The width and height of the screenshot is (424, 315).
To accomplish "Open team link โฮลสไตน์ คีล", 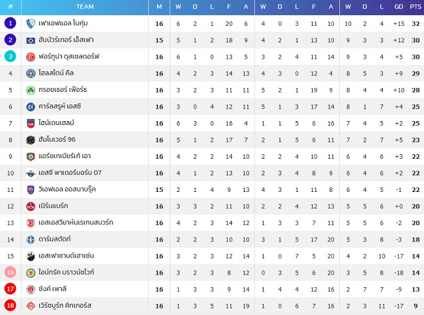I will pos(56,73).
